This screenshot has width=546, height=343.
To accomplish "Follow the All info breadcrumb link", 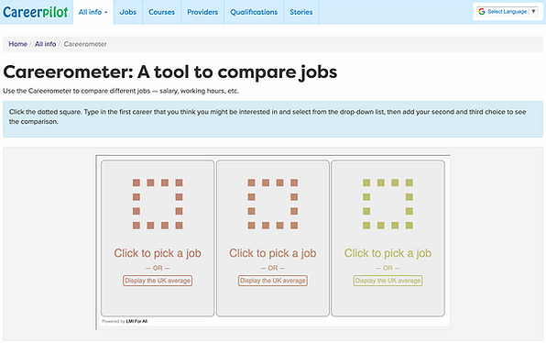I will [x=45, y=44].
